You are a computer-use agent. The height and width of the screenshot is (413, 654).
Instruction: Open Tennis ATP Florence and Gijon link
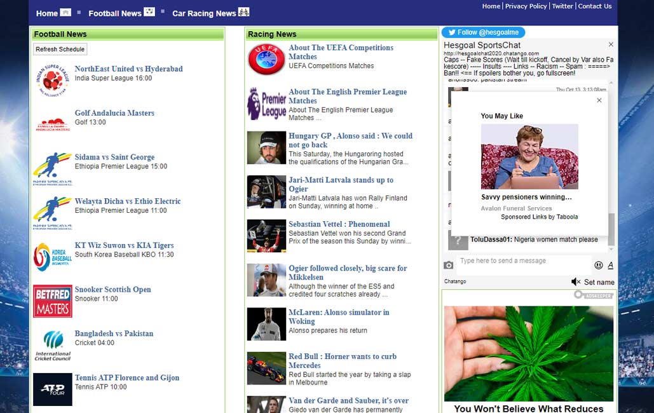[x=127, y=378]
